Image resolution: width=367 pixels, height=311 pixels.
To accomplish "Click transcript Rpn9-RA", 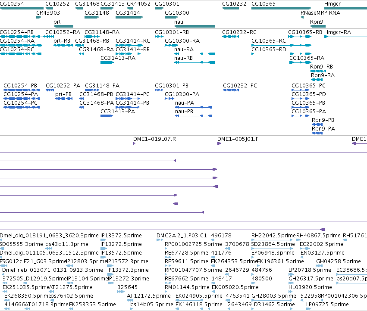I will tap(323, 75).
